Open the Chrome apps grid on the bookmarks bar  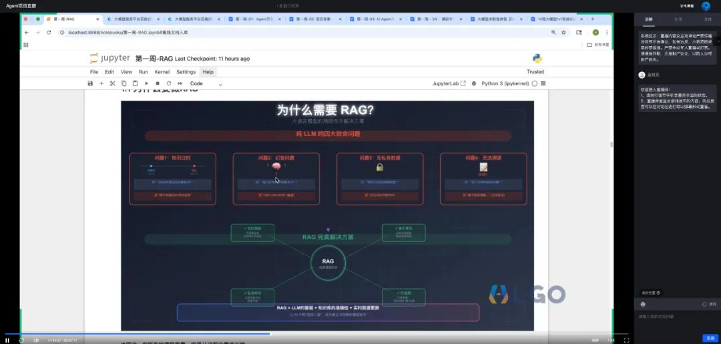pos(26,45)
